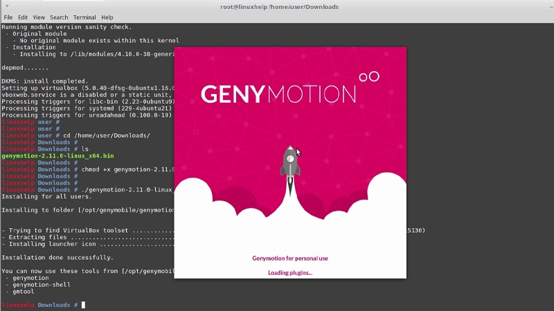Open the View menu
Screen dimensions: 554x311
coord(39,17)
